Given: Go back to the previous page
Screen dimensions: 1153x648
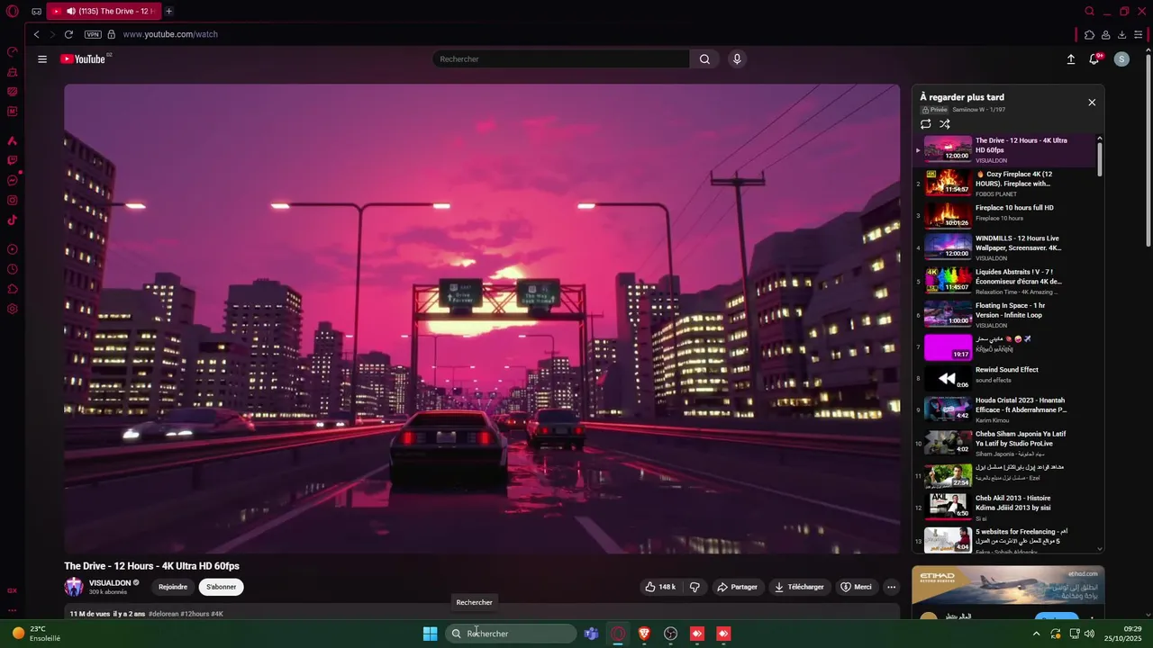Looking at the screenshot, I should pyautogui.click(x=37, y=34).
